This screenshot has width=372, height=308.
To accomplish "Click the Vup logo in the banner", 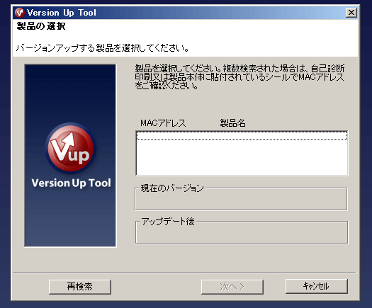I will pos(70,148).
